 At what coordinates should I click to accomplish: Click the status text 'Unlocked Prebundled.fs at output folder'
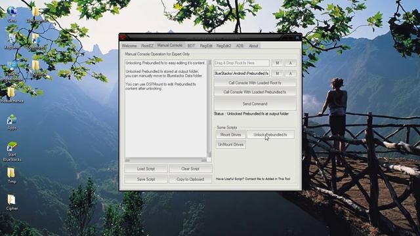pyautogui.click(x=258, y=113)
